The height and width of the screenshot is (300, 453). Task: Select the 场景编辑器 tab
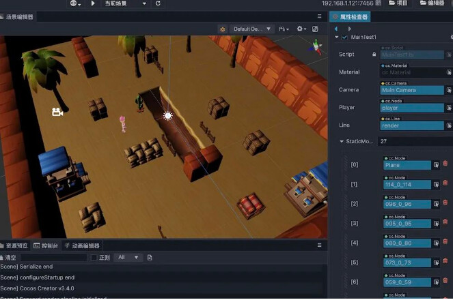pos(17,17)
